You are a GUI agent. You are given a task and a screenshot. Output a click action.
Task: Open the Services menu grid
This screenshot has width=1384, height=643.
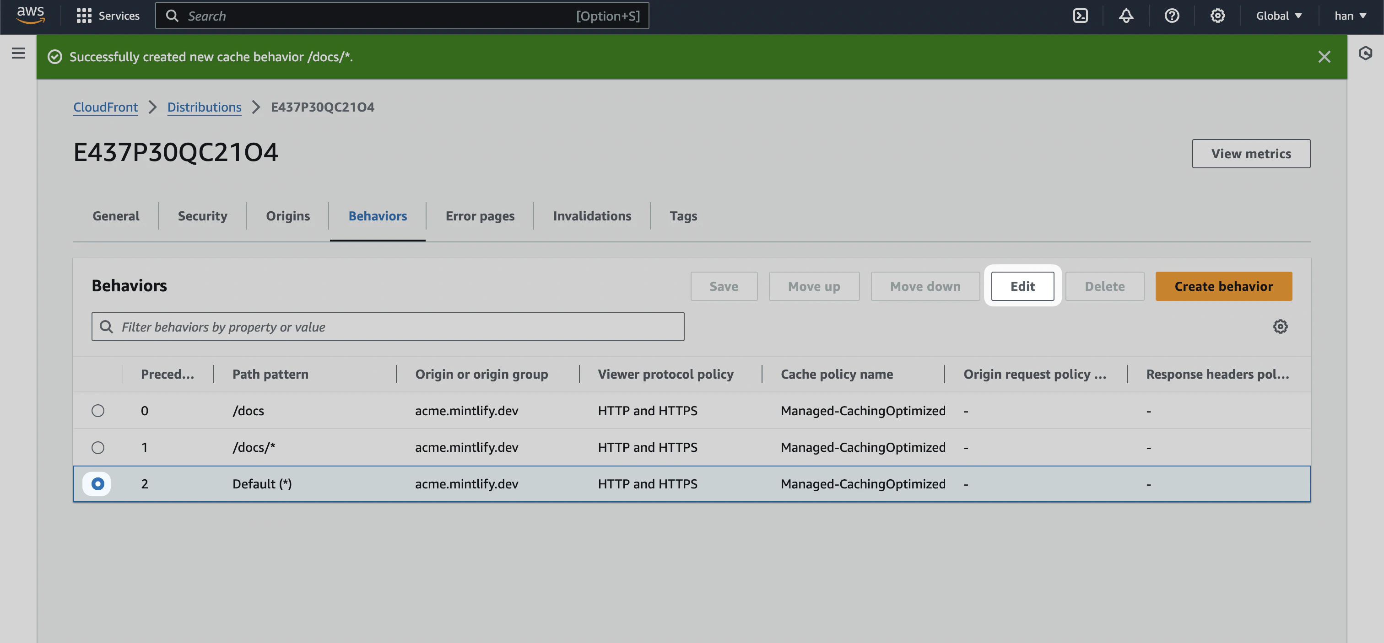pos(84,16)
